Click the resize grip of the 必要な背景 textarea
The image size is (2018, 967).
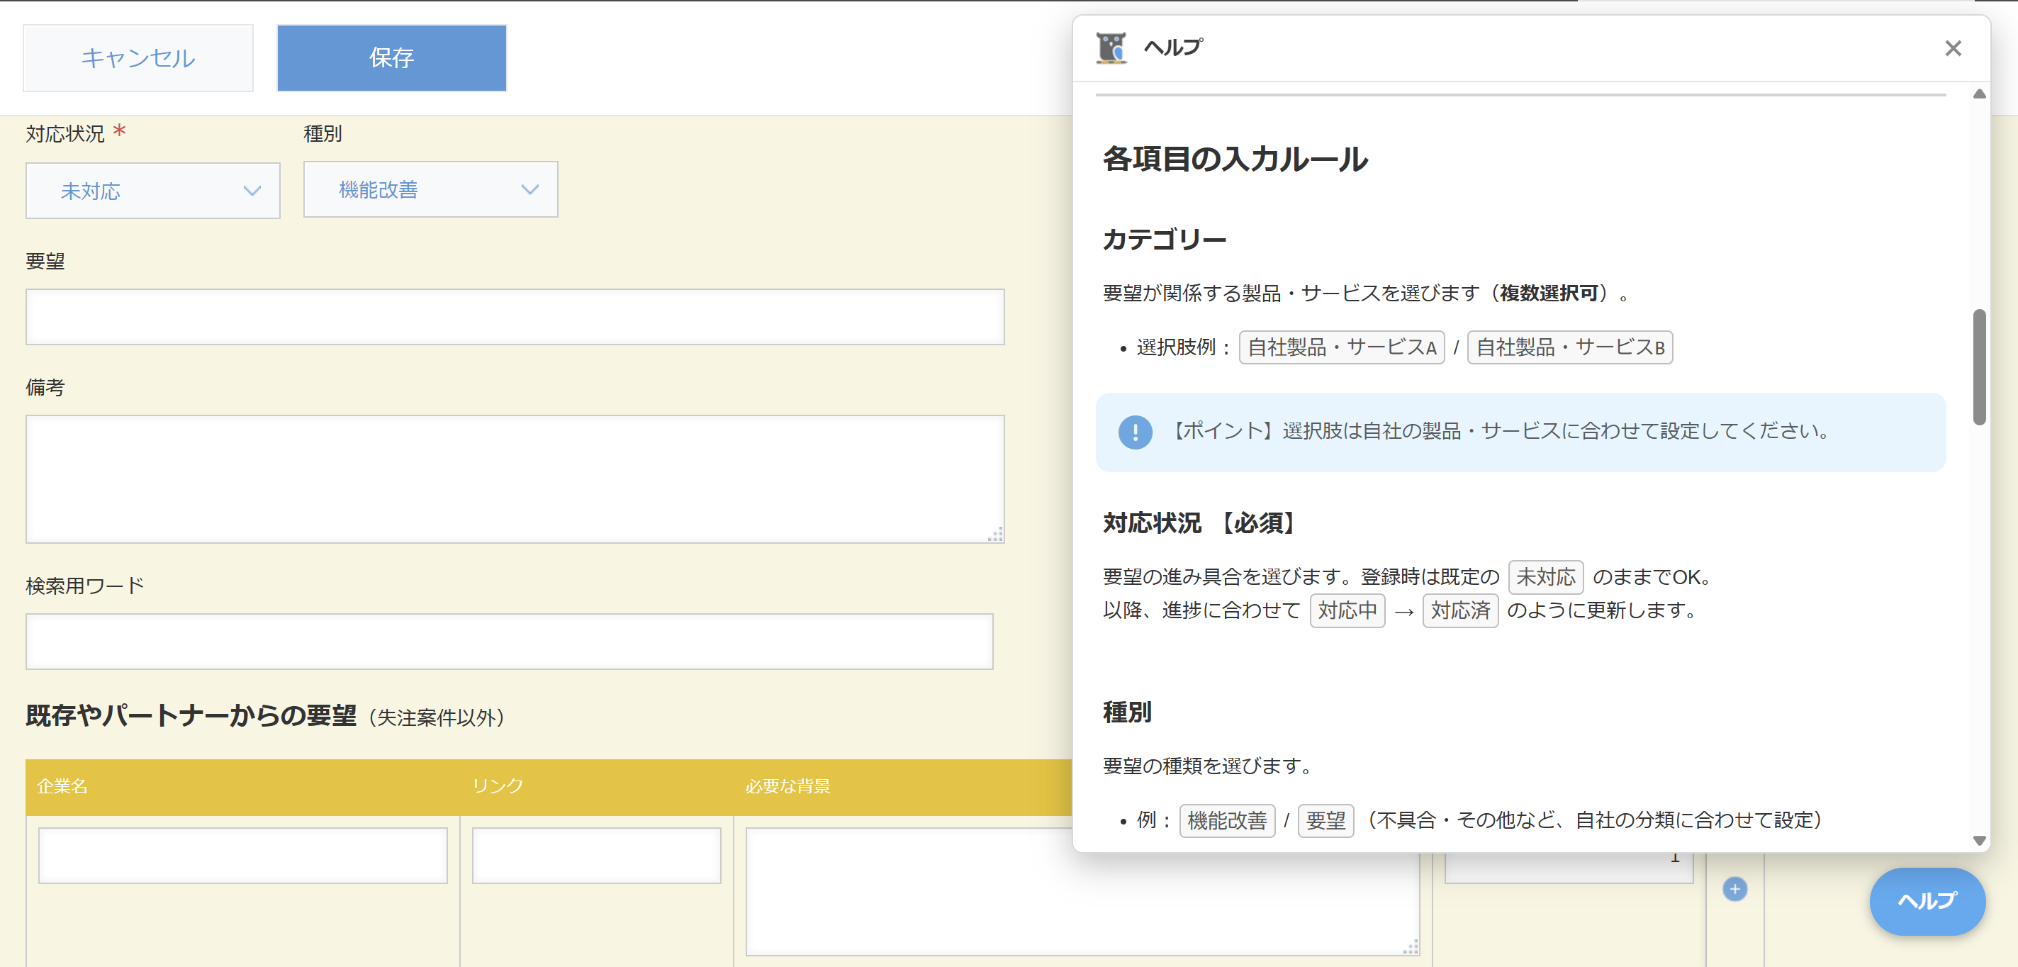point(1410,946)
